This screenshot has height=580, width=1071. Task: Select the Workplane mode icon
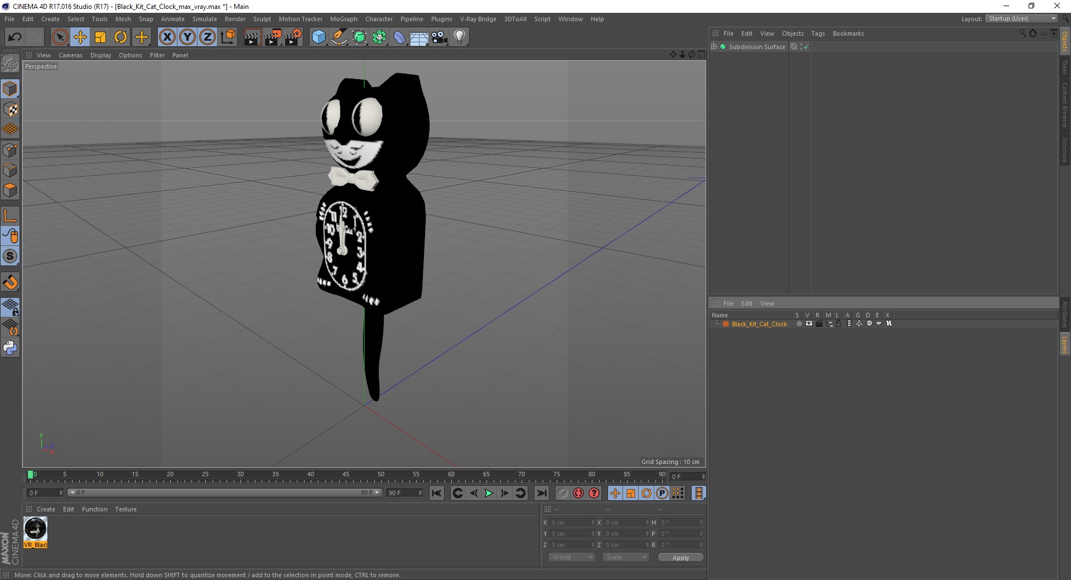click(x=10, y=129)
